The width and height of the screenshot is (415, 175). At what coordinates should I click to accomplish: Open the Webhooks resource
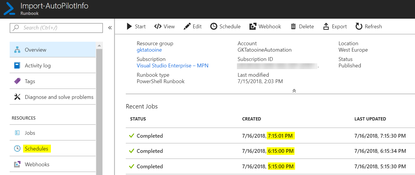(37, 164)
